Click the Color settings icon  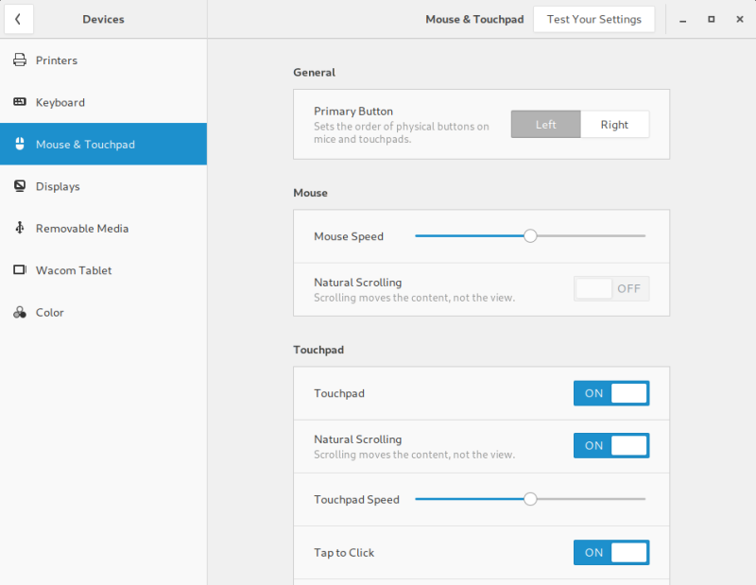pos(19,312)
